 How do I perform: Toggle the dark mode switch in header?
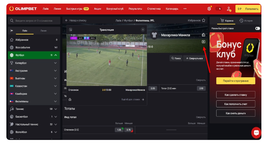click(219, 9)
